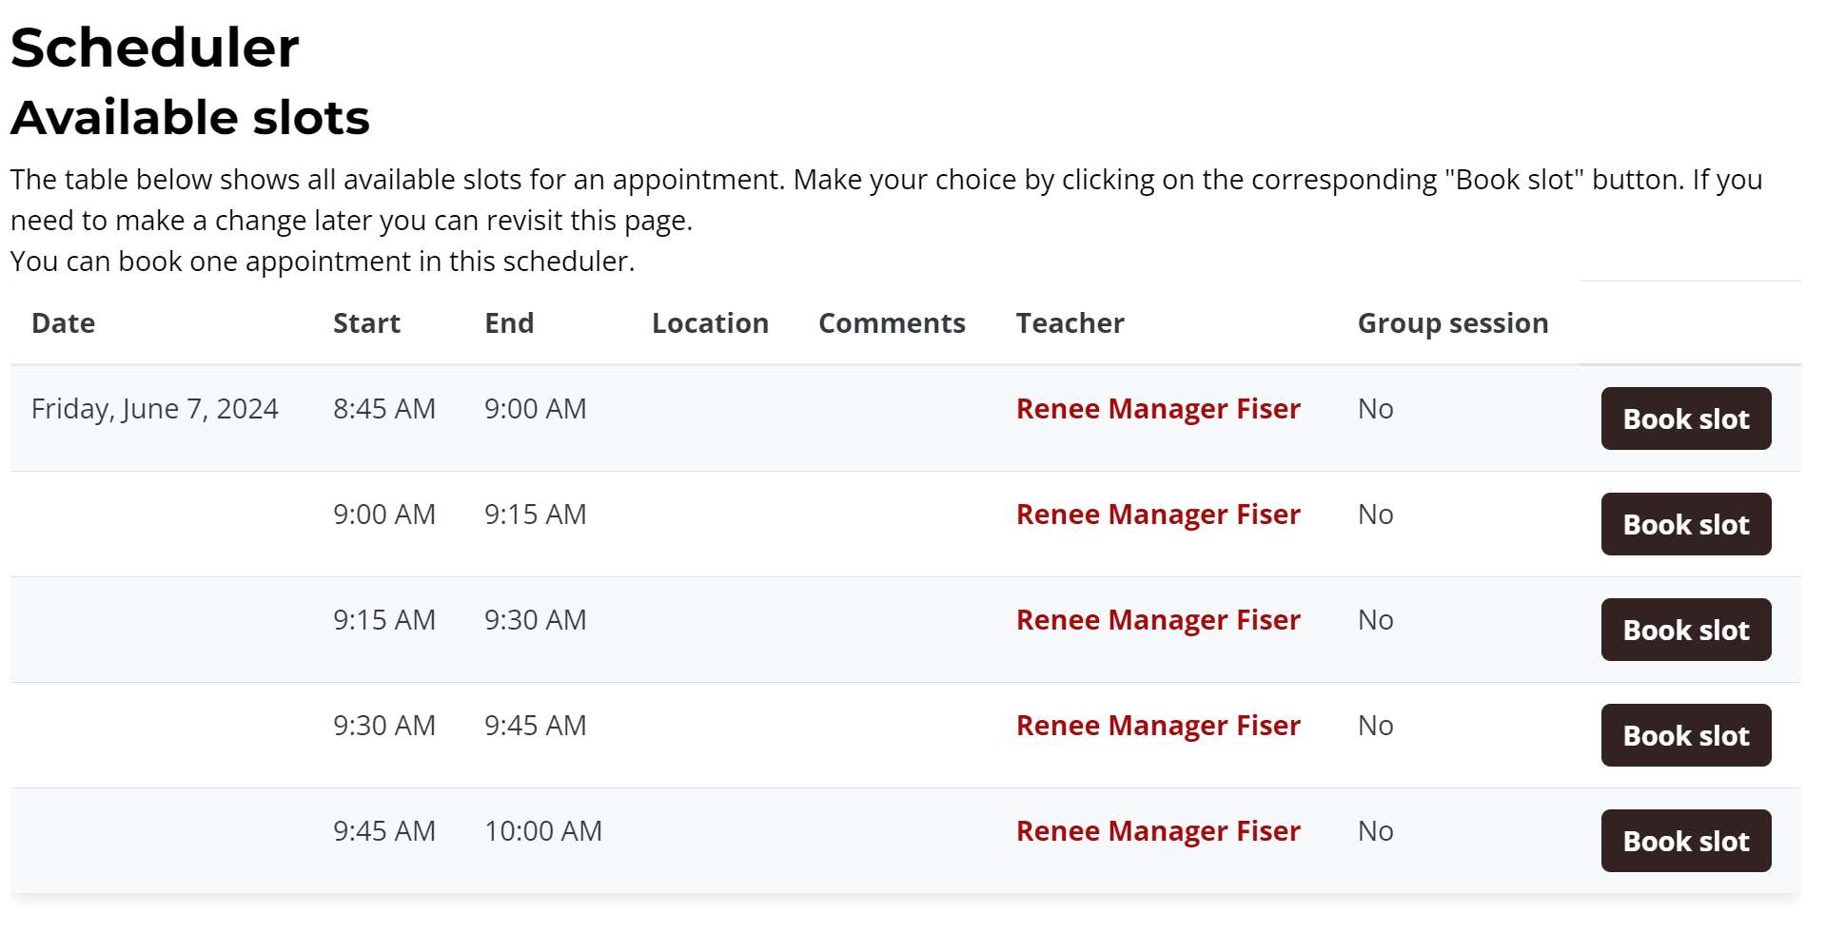
Task: Select the Location column header
Action: (x=710, y=323)
